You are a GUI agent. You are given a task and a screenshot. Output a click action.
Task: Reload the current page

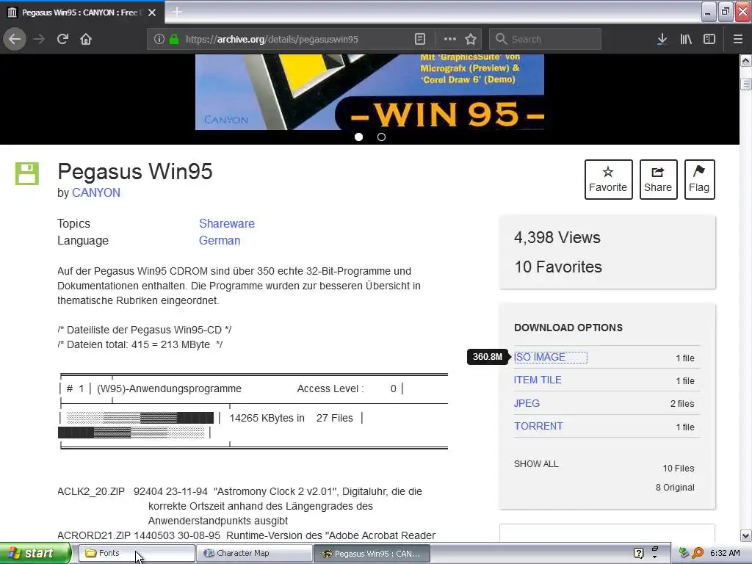click(63, 40)
